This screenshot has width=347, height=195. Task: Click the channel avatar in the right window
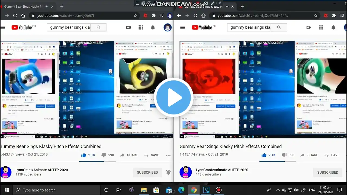point(186,172)
